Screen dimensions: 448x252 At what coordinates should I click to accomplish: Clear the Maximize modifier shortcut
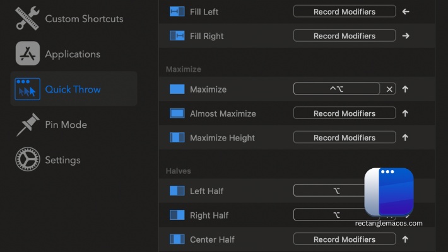[x=389, y=89]
